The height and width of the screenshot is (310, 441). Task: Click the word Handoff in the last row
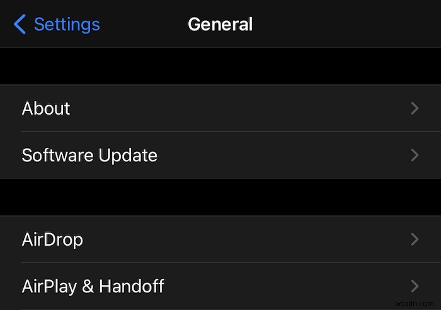132,286
